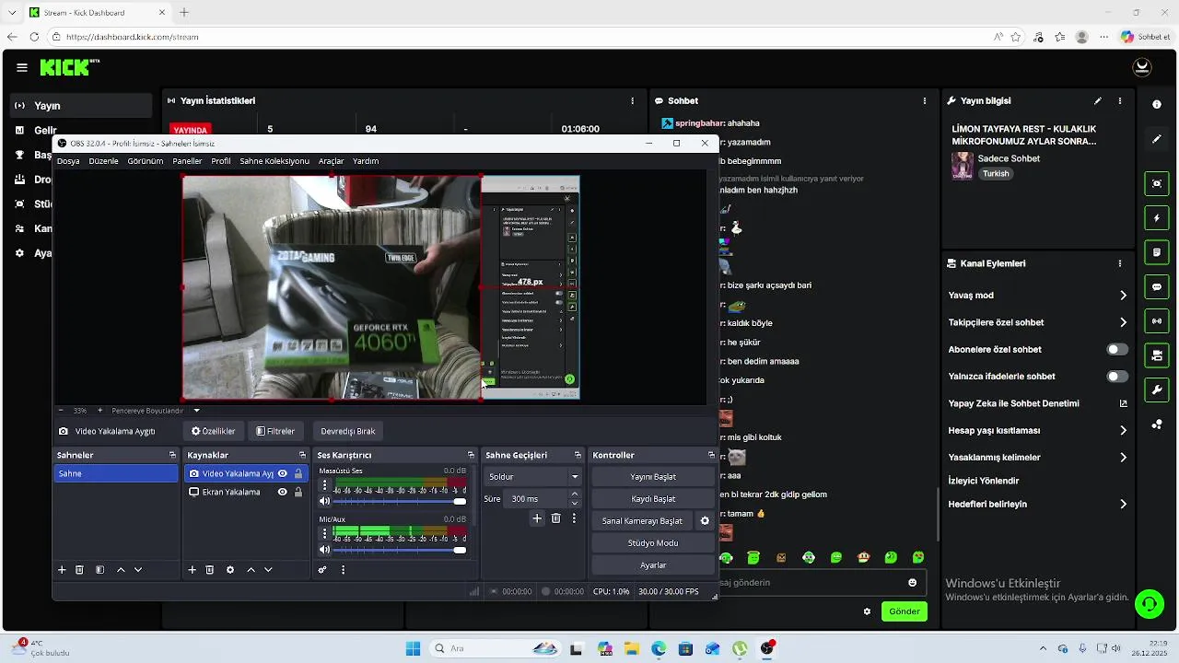Open virtual camera settings gear

click(x=705, y=521)
